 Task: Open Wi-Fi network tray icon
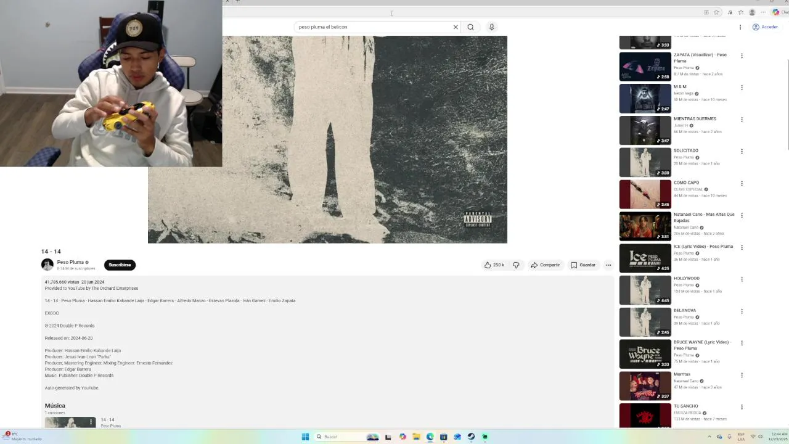[753, 437]
